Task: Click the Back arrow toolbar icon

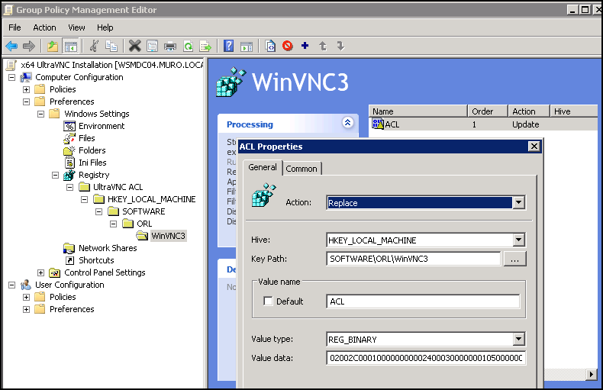Action: pos(11,46)
